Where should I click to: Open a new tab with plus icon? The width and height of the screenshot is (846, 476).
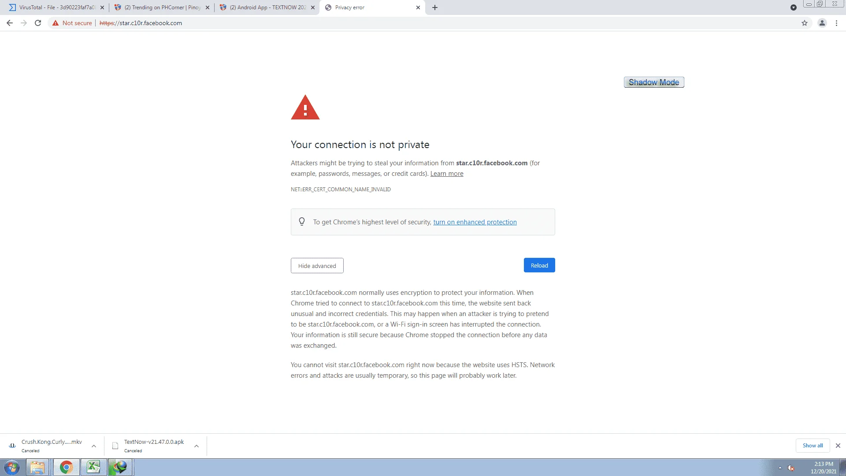[x=435, y=7]
